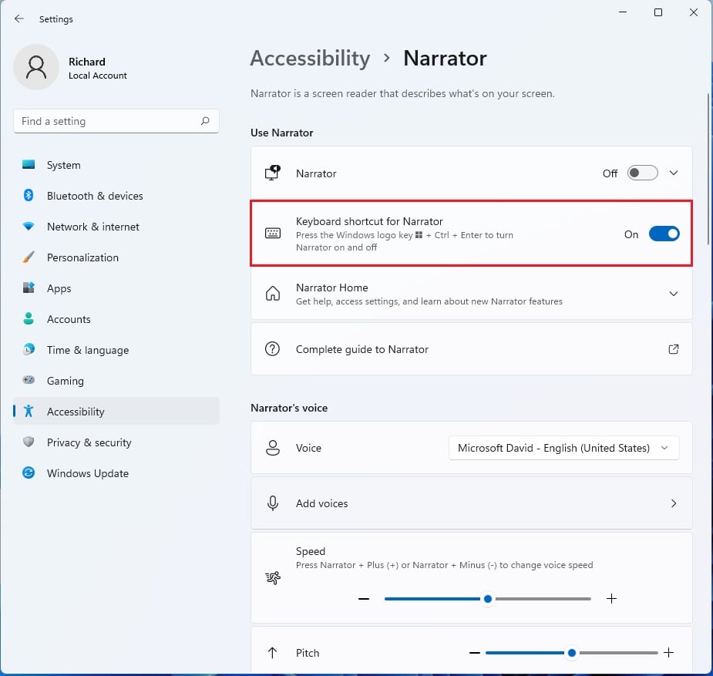Viewport: 713px width, 676px height.
Task: Click the keyboard icon for Narrator shortcut
Action: tap(273, 234)
